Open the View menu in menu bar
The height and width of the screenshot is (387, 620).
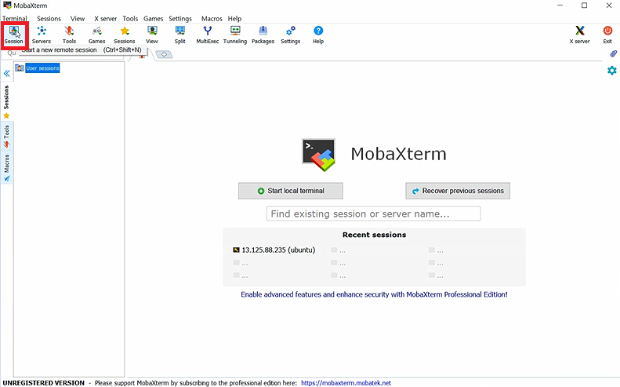(x=78, y=19)
